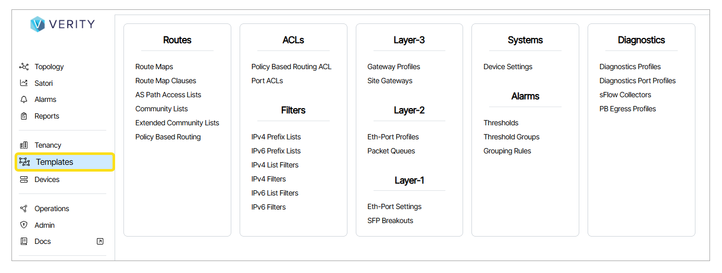Click the Devices server icon

tap(24, 179)
